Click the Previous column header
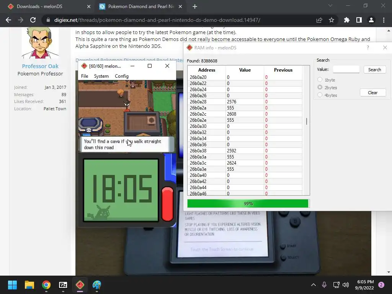This screenshot has width=392, height=294. 283,70
